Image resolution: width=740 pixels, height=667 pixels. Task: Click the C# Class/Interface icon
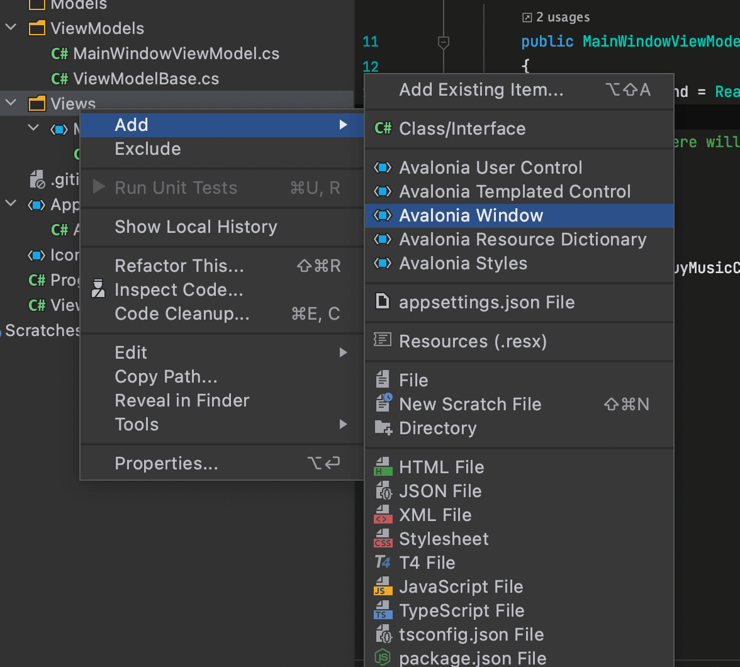tap(383, 129)
